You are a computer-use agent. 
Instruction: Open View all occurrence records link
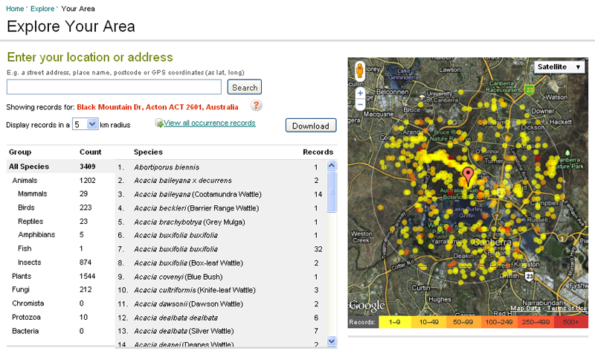209,123
